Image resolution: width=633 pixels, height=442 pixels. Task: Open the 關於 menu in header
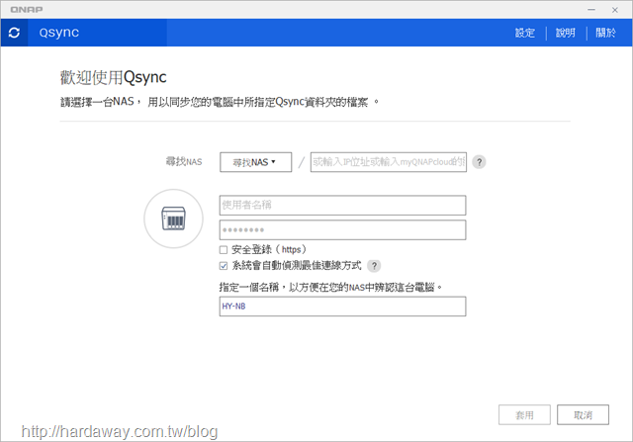(x=605, y=33)
